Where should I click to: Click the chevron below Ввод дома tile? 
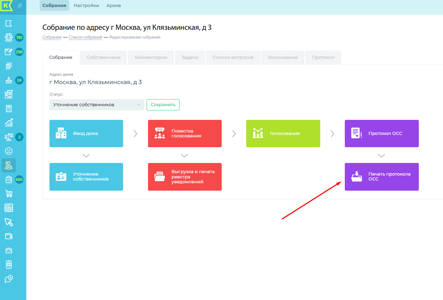pyautogui.click(x=86, y=155)
